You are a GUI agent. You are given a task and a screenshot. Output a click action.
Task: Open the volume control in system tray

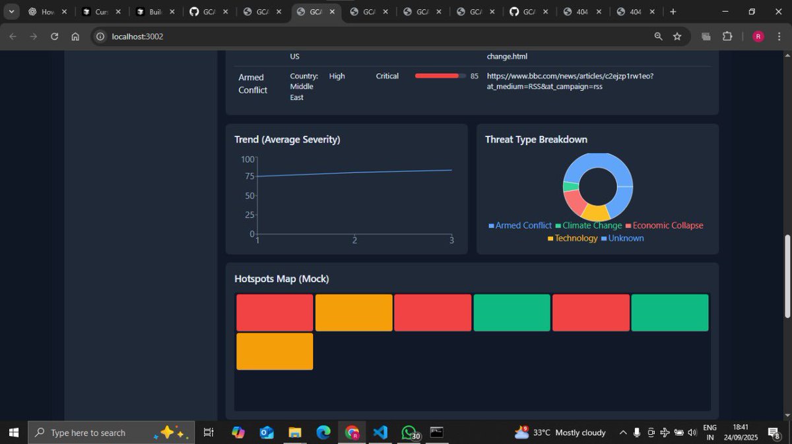tap(692, 433)
